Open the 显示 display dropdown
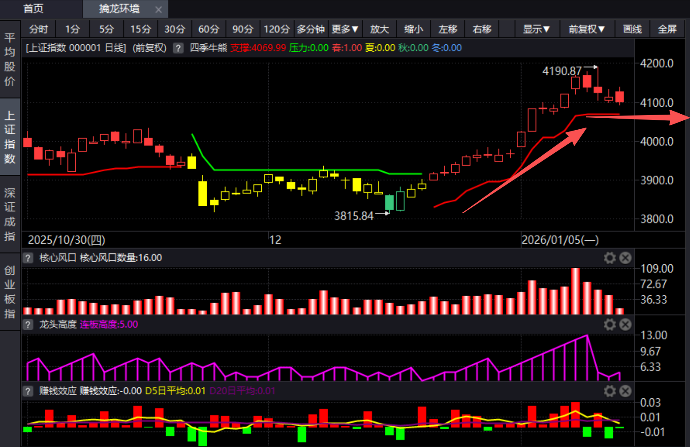The image size is (690, 447). point(536,29)
